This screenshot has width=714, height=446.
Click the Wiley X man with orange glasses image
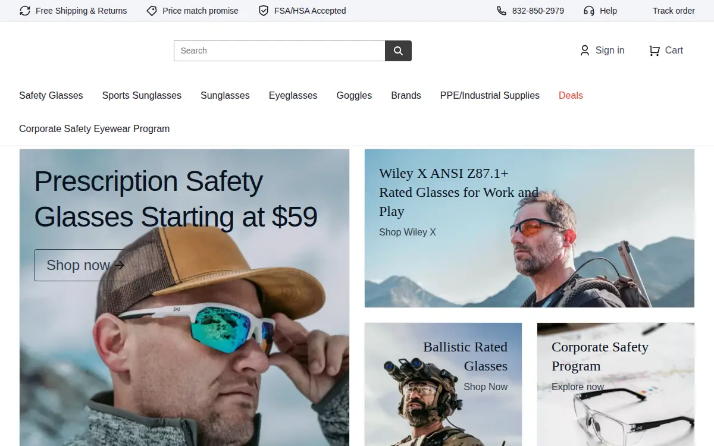pos(530,228)
